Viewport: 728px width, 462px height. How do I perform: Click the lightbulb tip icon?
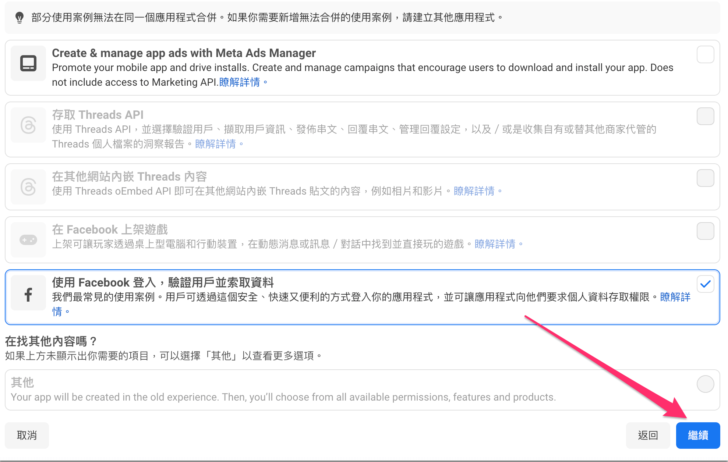[20, 17]
